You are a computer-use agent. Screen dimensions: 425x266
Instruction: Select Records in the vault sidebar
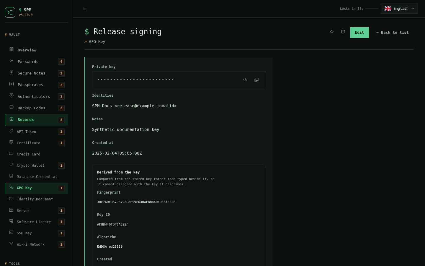37,120
